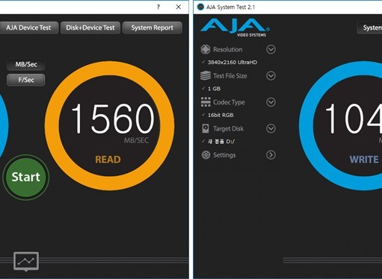Switch to AJA Device Test tab

pos(28,28)
